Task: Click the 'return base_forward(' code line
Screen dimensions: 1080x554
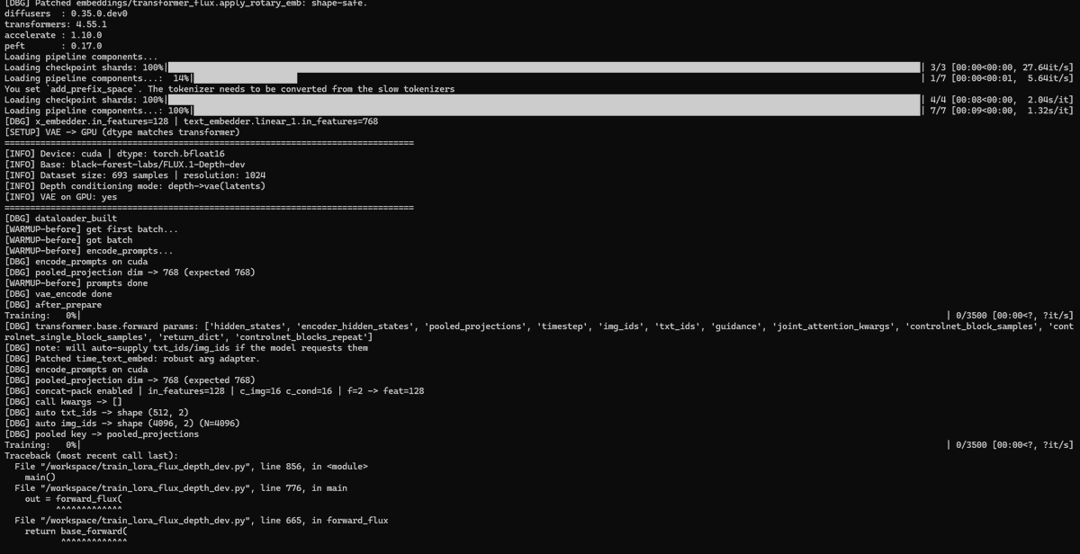Action: pos(76,532)
